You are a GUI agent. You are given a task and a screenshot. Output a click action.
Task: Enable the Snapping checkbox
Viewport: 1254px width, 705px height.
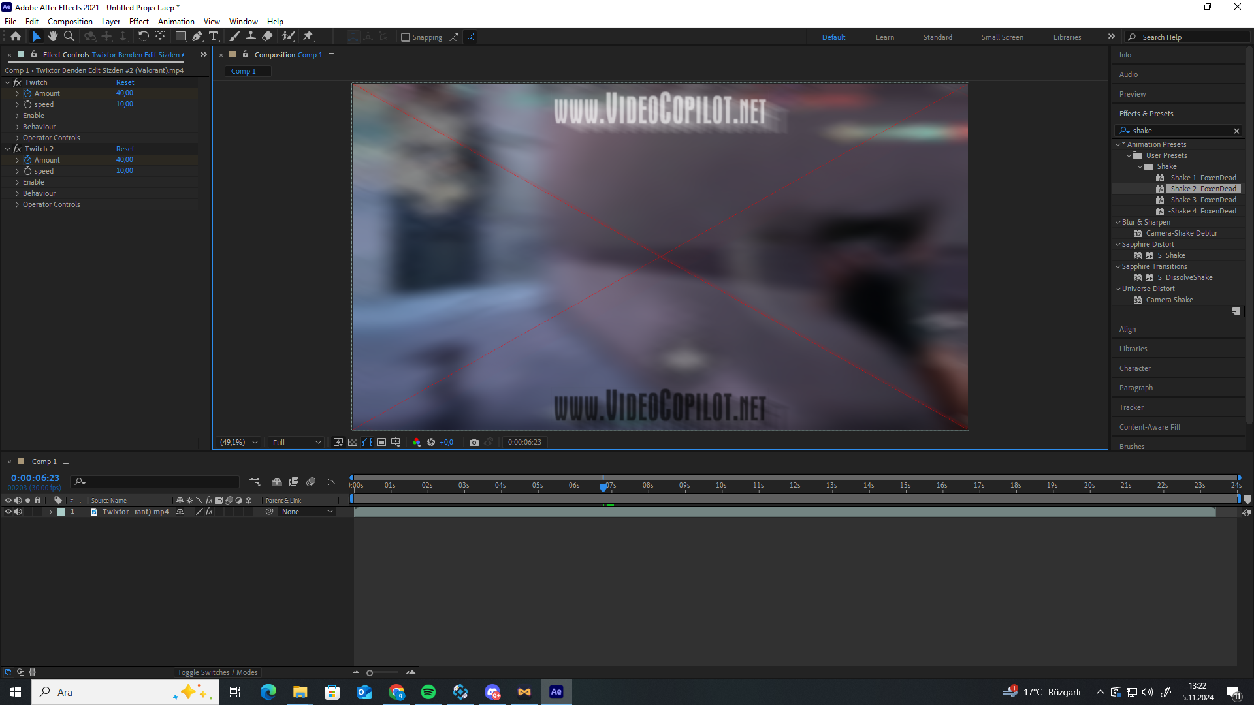pyautogui.click(x=406, y=37)
